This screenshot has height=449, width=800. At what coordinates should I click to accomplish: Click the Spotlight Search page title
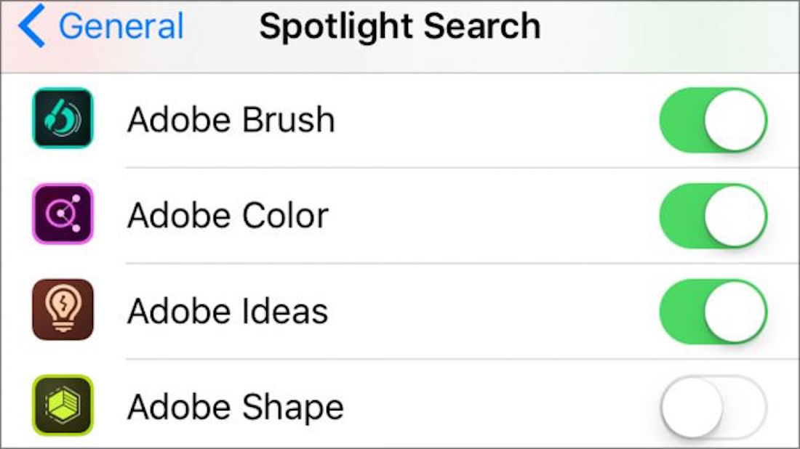point(399,26)
